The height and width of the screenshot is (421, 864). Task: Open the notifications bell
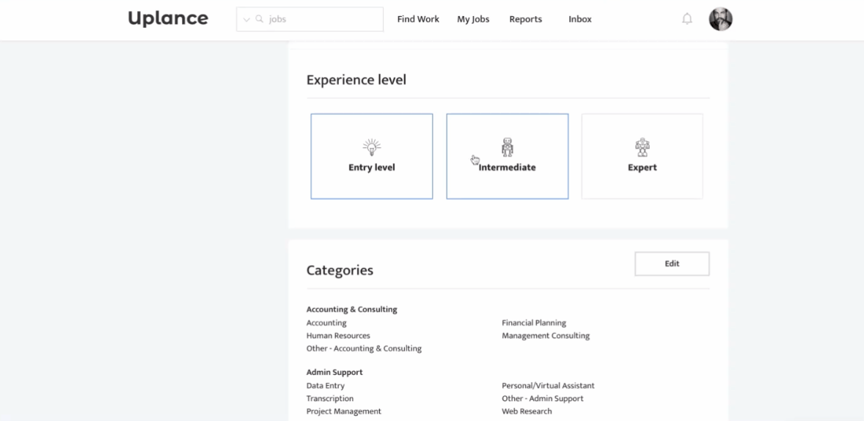pos(687,19)
